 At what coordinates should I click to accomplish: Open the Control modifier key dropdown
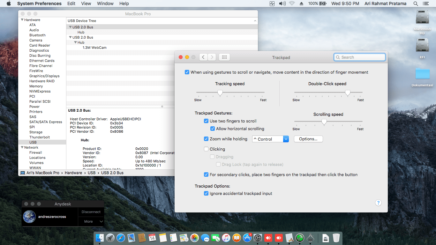[x=270, y=139]
